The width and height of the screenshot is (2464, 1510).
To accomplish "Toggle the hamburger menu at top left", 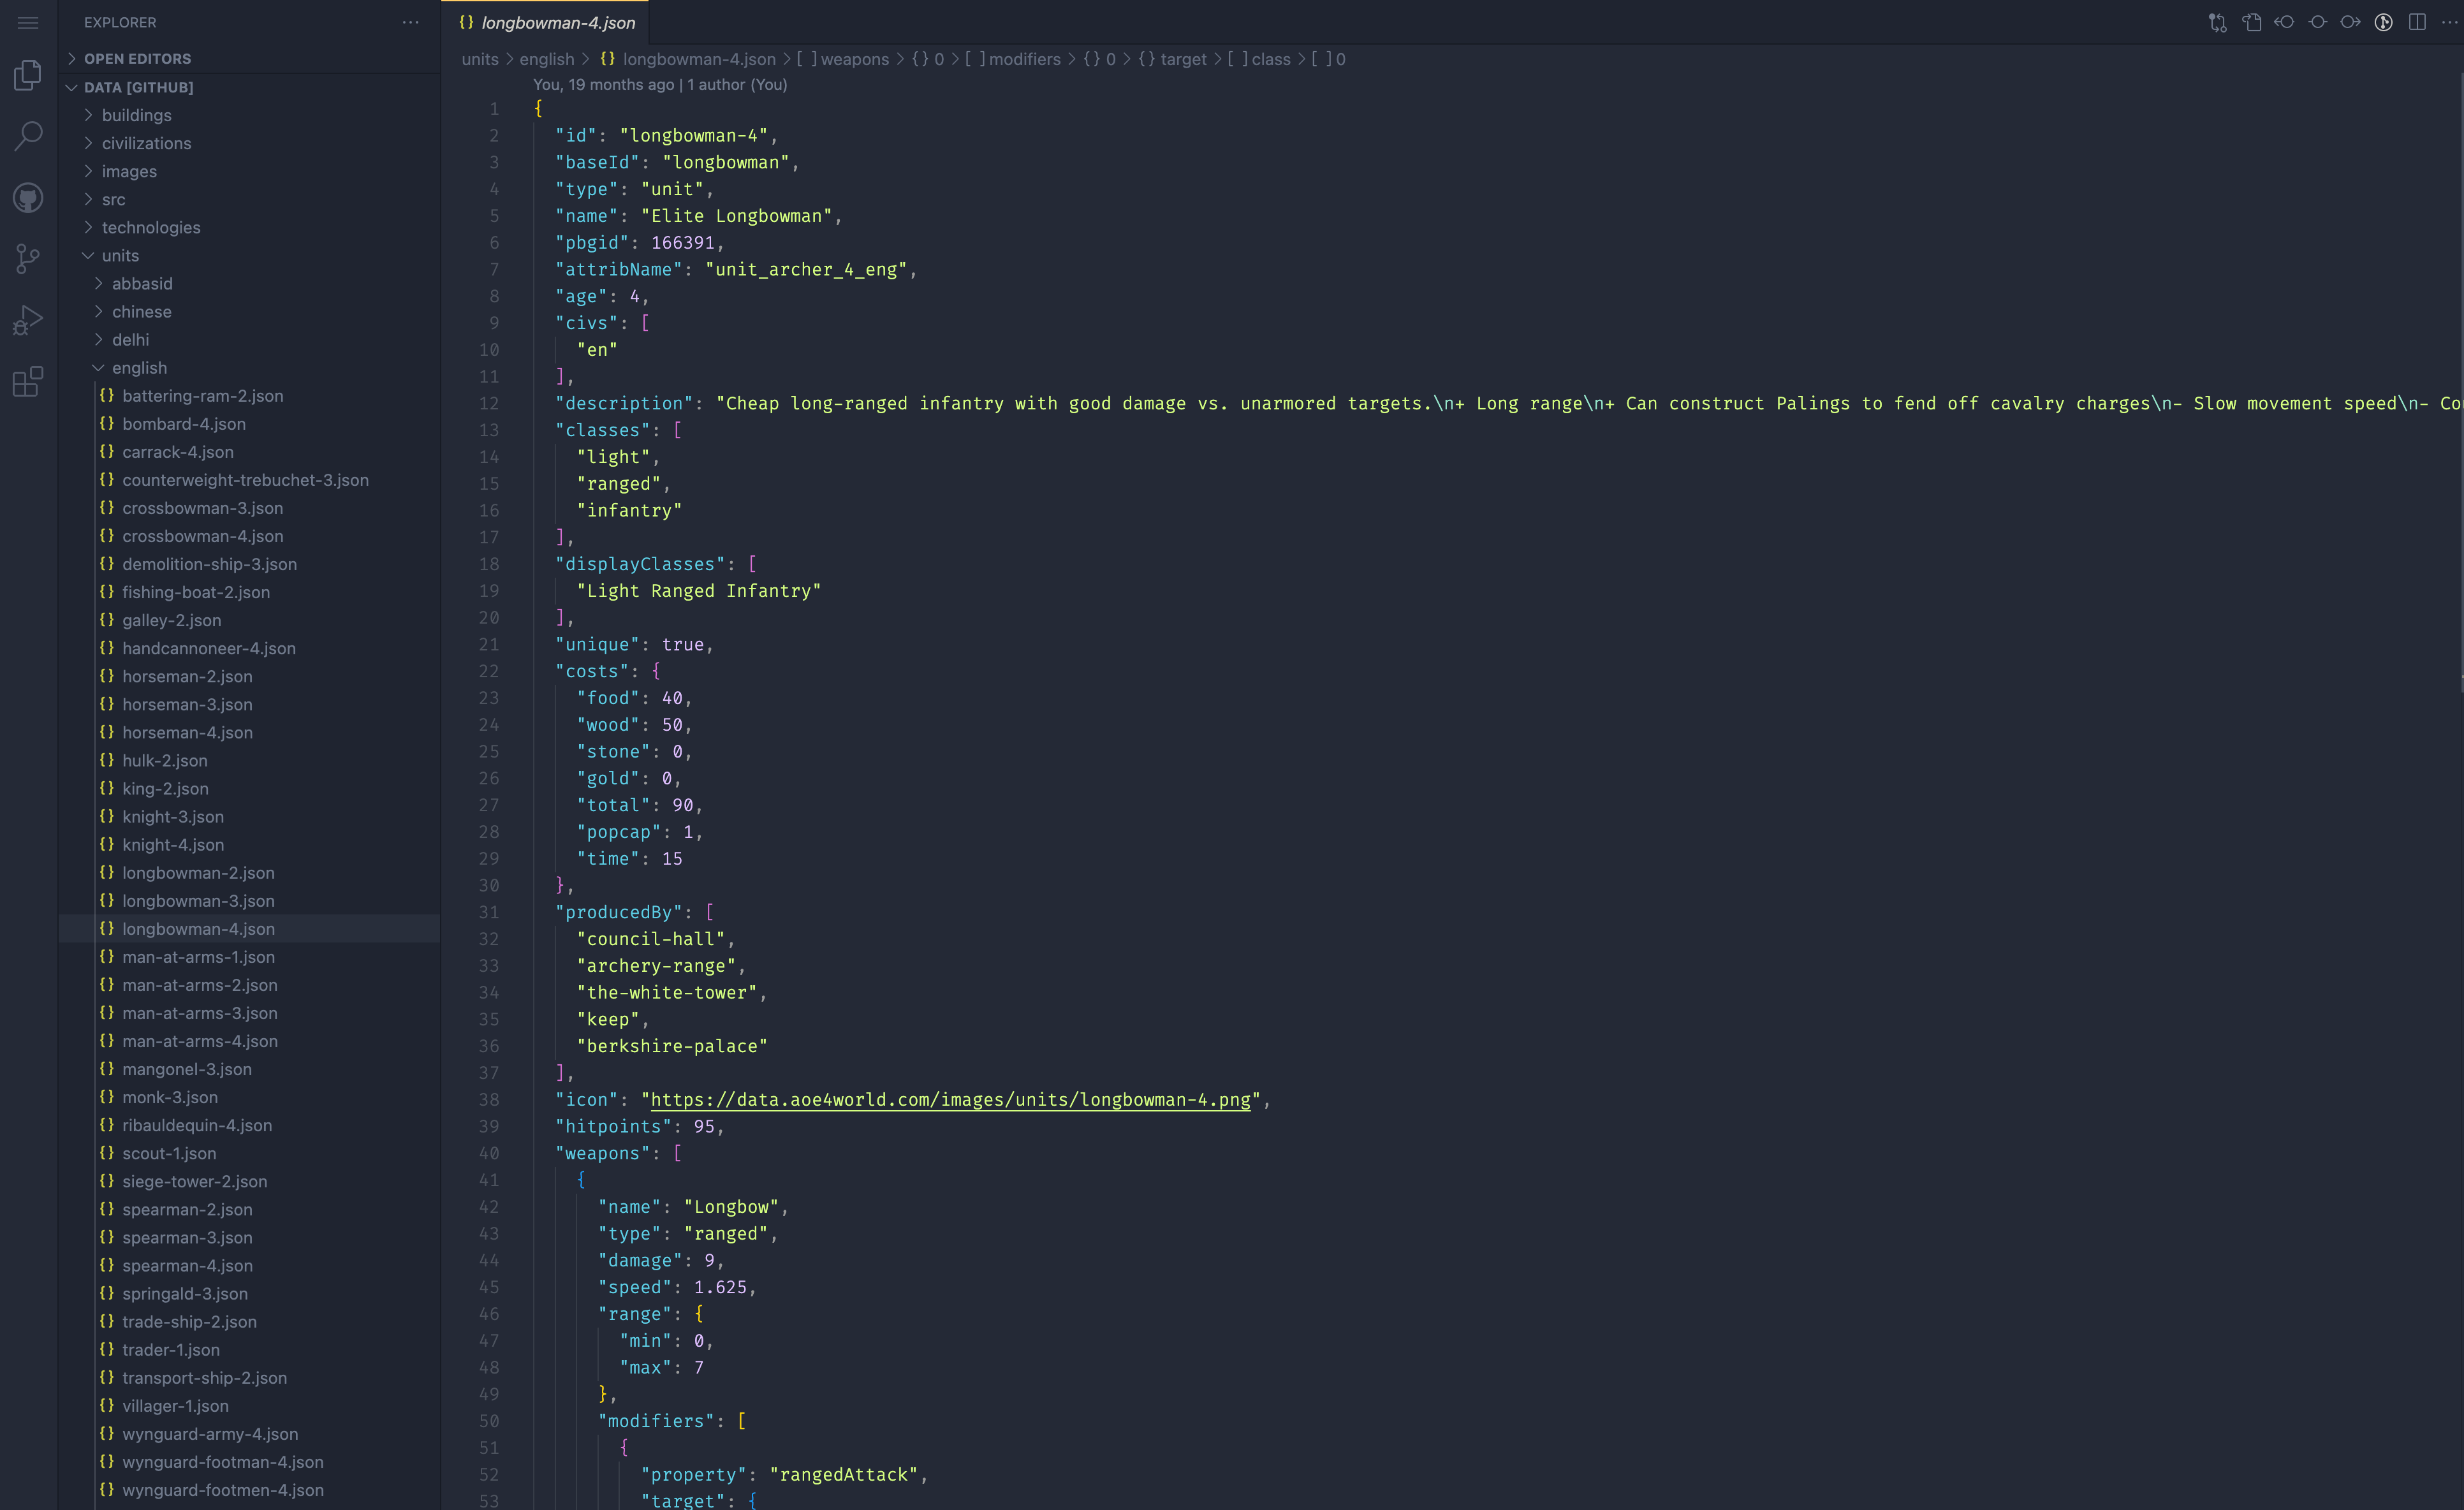I will pyautogui.click(x=28, y=22).
